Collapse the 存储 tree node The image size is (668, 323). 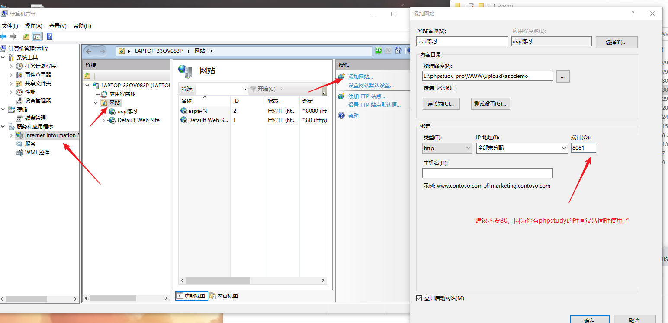point(3,109)
